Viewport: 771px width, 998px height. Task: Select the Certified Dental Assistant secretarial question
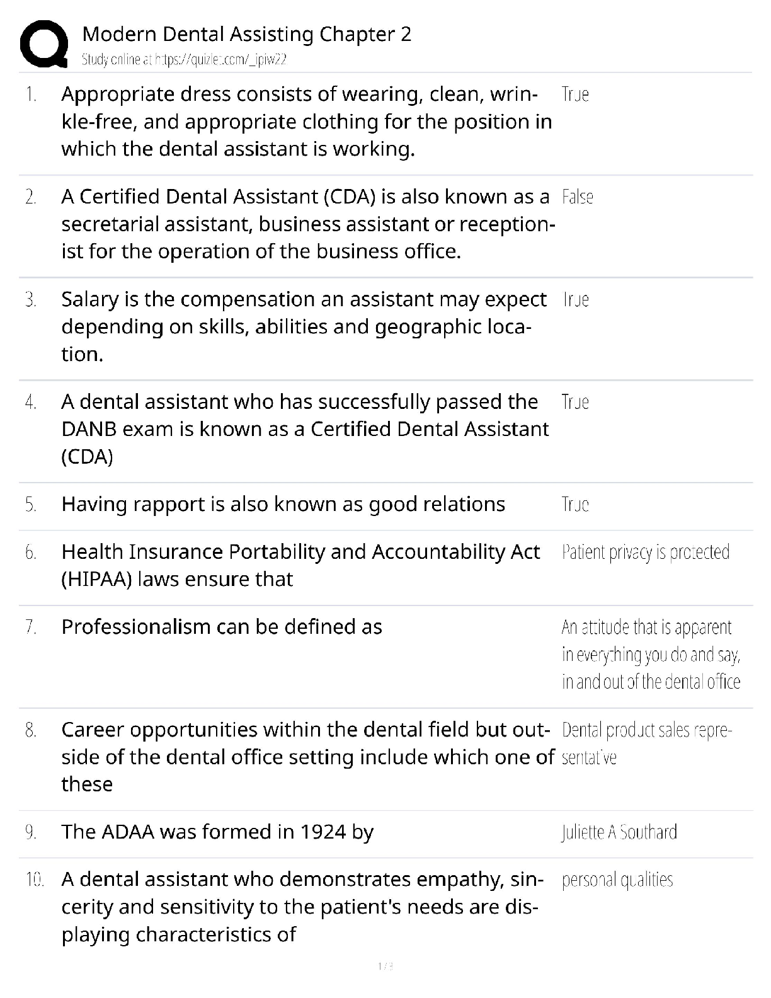pyautogui.click(x=307, y=224)
